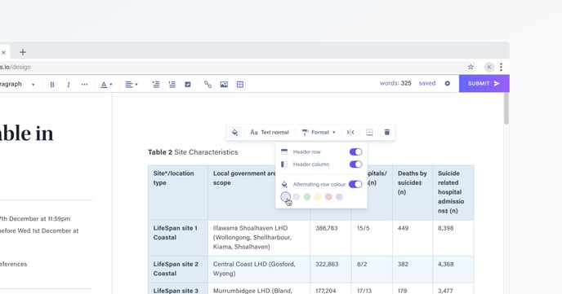Select the purple row colour swatch

pyautogui.click(x=339, y=197)
